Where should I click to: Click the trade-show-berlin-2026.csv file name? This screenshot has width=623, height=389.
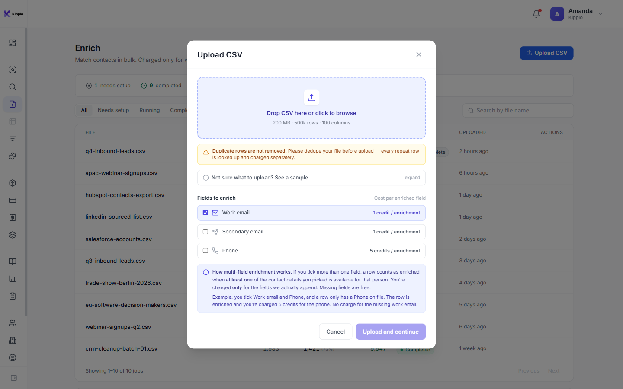pos(123,283)
